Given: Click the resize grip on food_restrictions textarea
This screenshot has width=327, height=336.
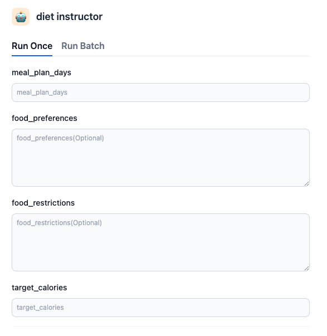Looking at the screenshot, I should (306, 268).
